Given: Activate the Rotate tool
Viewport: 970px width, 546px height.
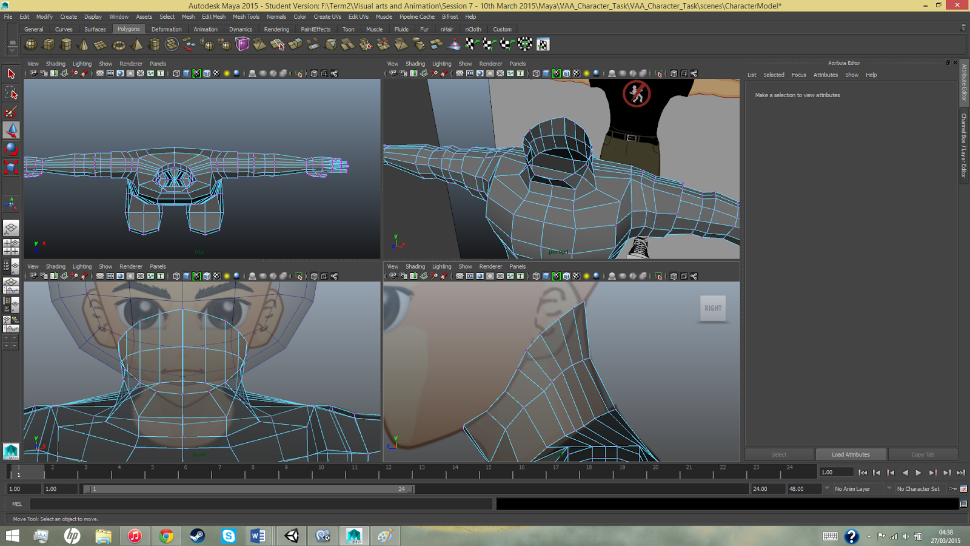Looking at the screenshot, I should 11,149.
